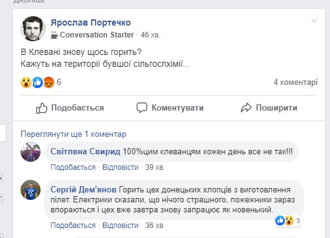The width and height of the screenshot is (330, 238).
Task: Open the angry reaction emoji on post
Action: click(x=49, y=82)
